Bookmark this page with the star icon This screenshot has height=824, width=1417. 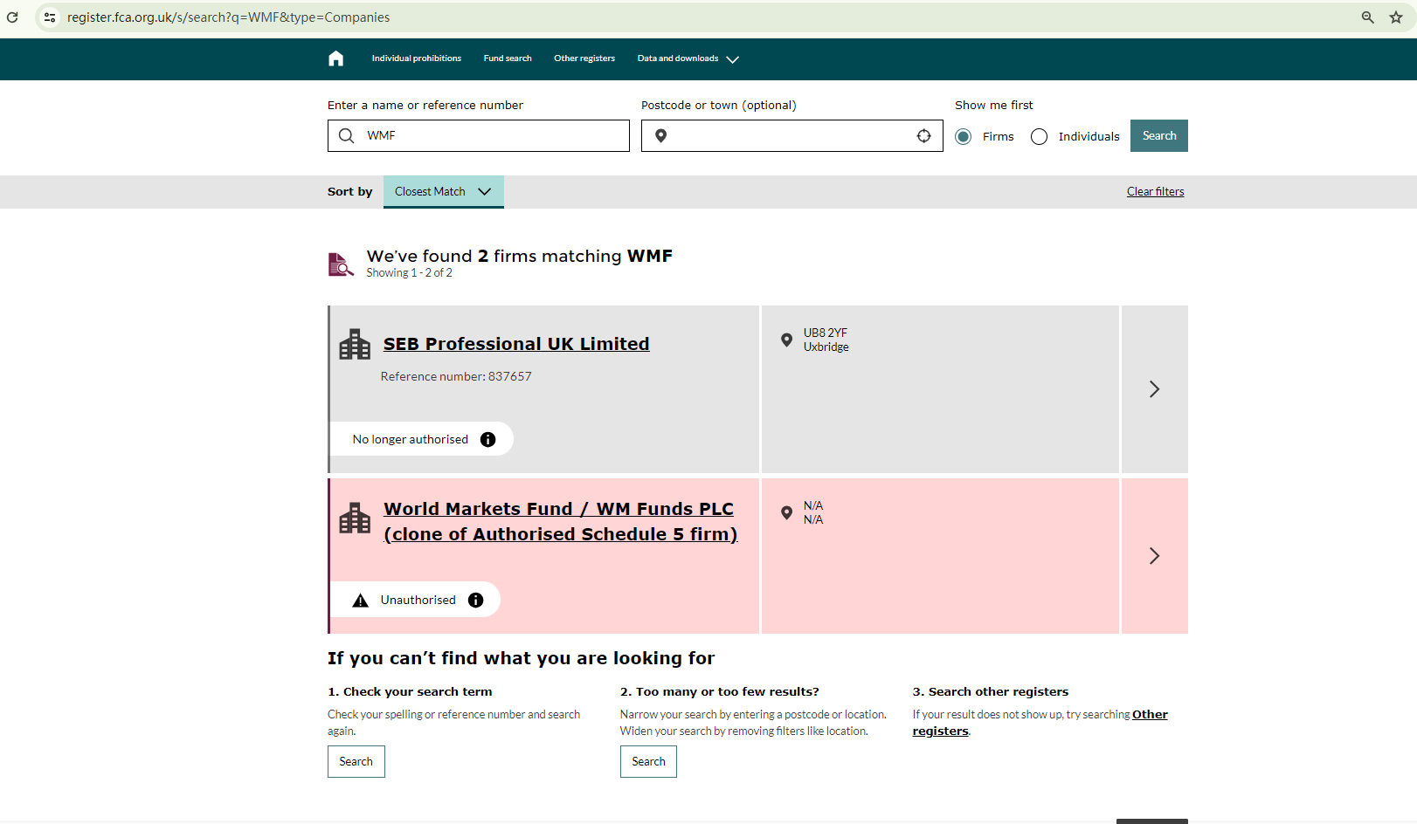coord(1396,17)
